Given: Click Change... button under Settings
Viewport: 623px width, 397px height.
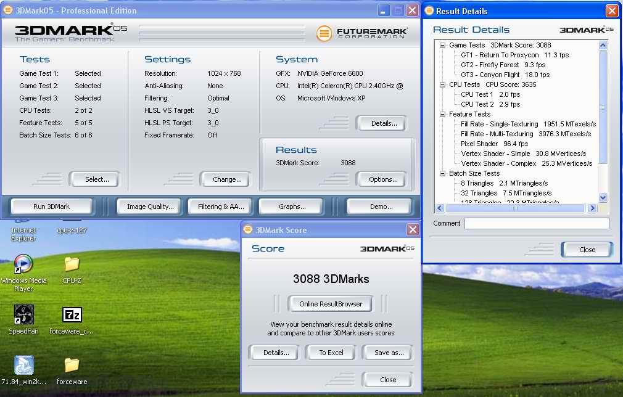Looking at the screenshot, I should tap(226, 179).
